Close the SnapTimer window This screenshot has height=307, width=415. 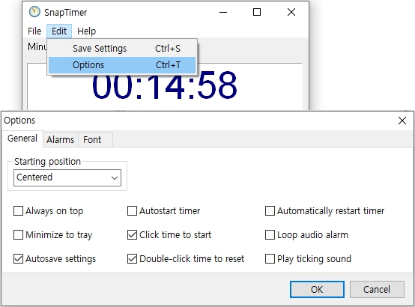291,12
